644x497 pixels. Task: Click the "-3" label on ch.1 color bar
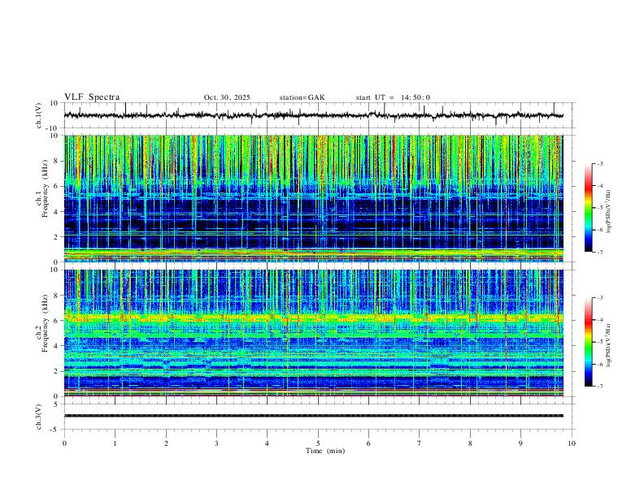pyautogui.click(x=599, y=164)
